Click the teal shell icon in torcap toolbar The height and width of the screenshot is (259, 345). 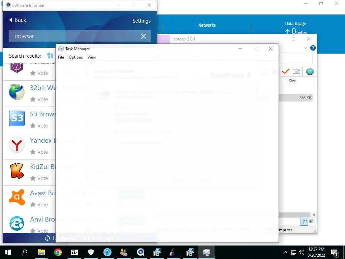coord(310,71)
